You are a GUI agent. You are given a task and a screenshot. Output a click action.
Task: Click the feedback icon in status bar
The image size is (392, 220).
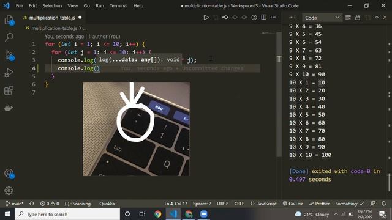(x=372, y=204)
